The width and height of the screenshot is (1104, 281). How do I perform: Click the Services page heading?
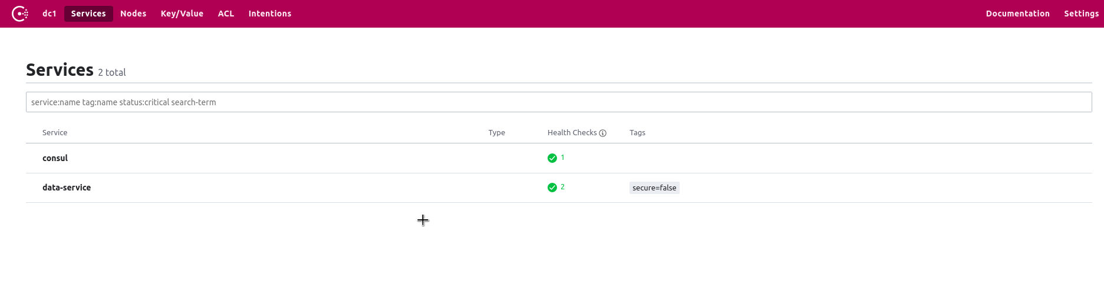60,70
